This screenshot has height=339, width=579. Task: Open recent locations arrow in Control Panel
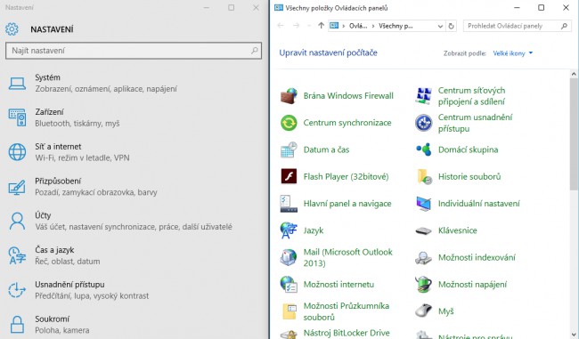coord(309,26)
